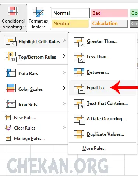
Task: Open the Conditional Formatting dropdown button
Action: tap(13, 18)
